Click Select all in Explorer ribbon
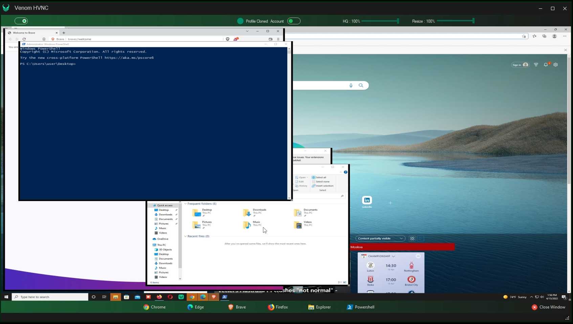The width and height of the screenshot is (573, 324). pyautogui.click(x=319, y=177)
